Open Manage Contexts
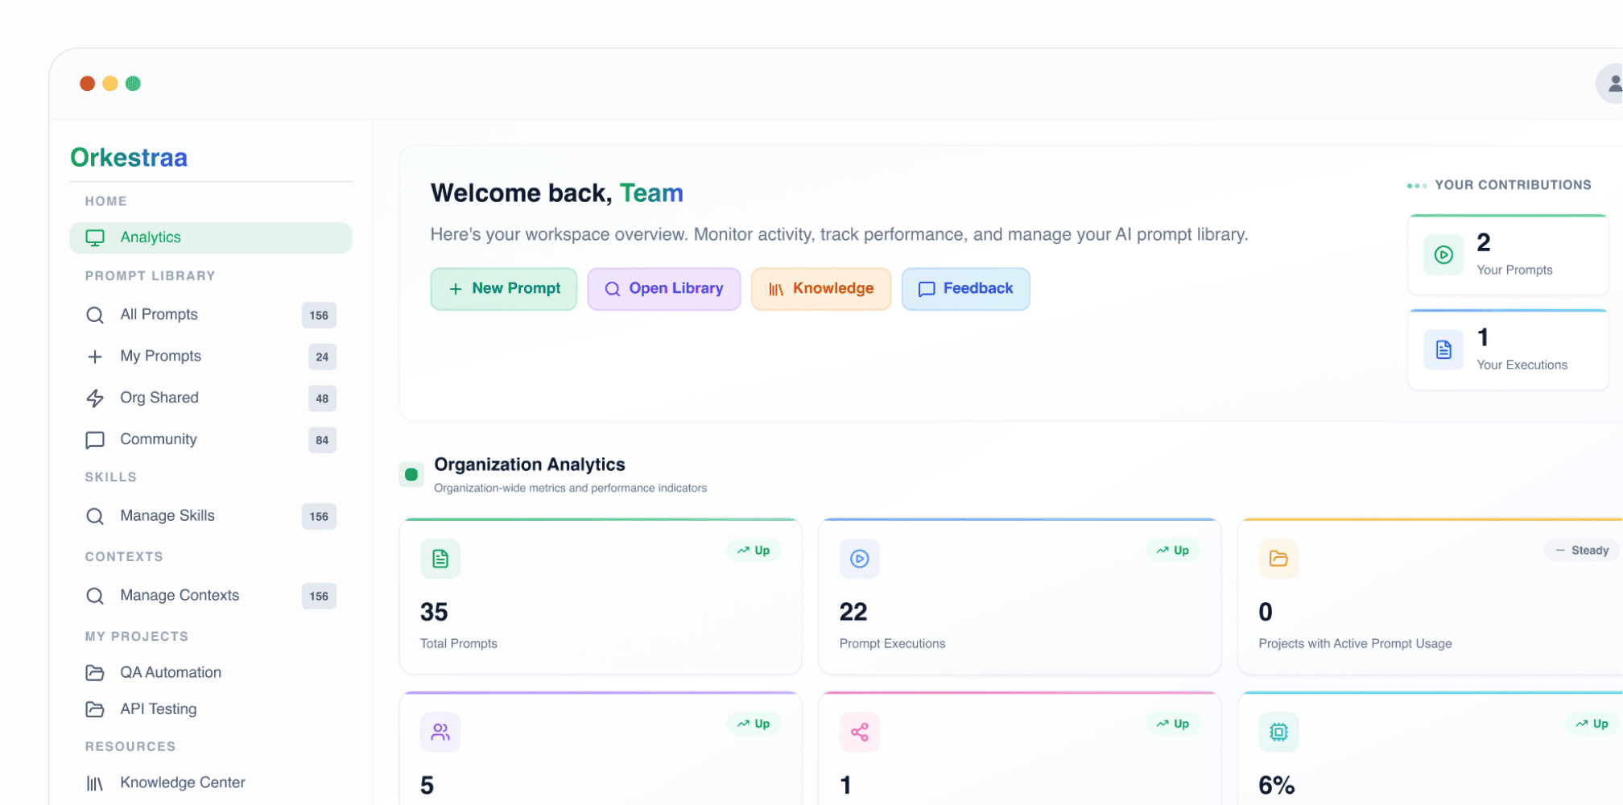This screenshot has width=1623, height=805. click(x=210, y=596)
